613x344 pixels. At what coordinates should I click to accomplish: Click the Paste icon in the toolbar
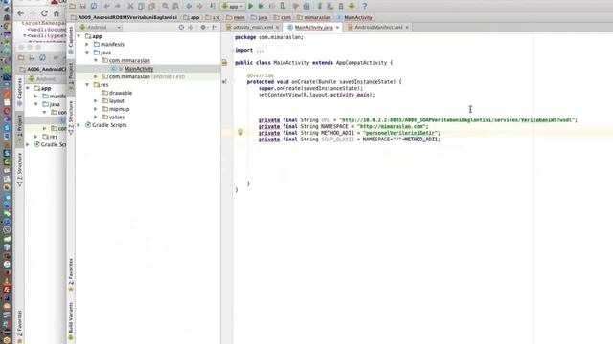point(151,6)
